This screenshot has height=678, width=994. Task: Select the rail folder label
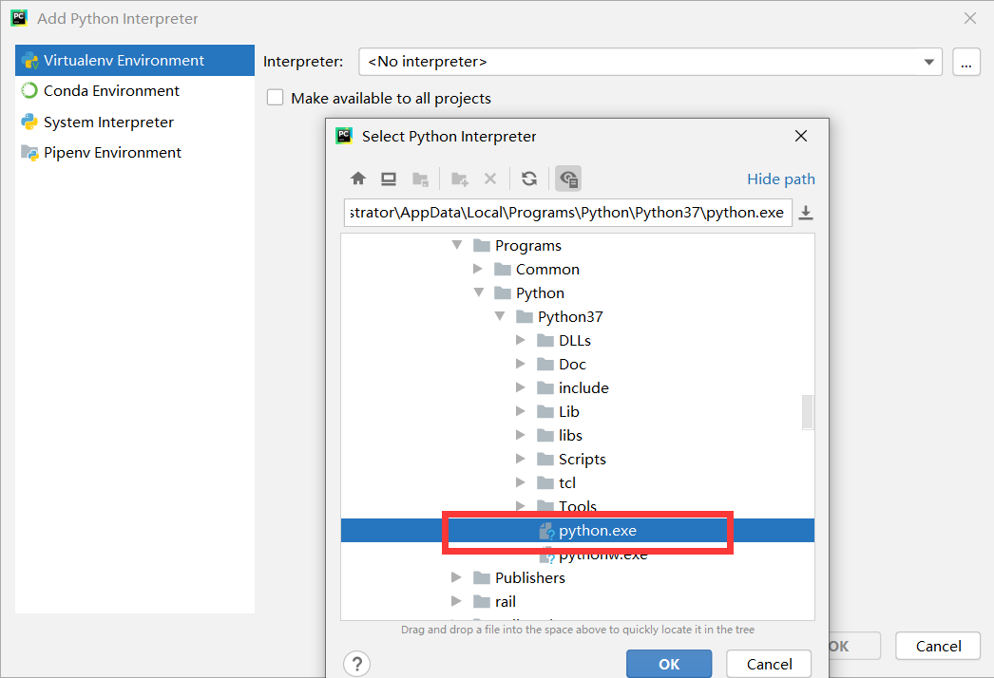[506, 601]
